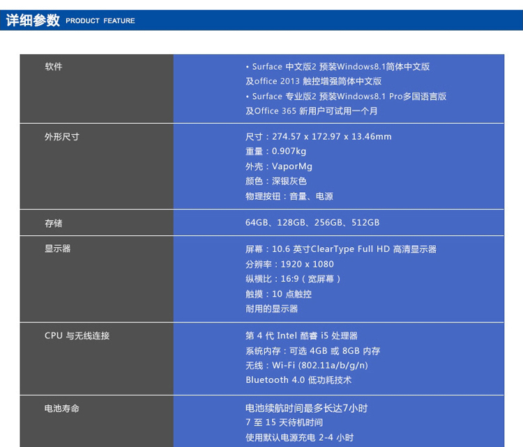
Task: Select the 软件 row label
Action: coord(54,67)
